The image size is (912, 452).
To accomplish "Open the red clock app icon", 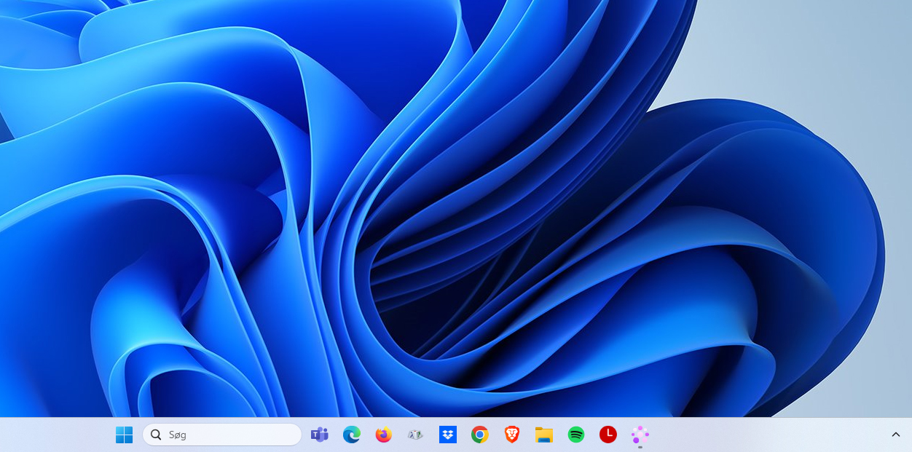I will (608, 435).
